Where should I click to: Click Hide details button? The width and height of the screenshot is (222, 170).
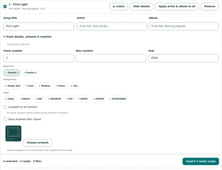point(142,7)
